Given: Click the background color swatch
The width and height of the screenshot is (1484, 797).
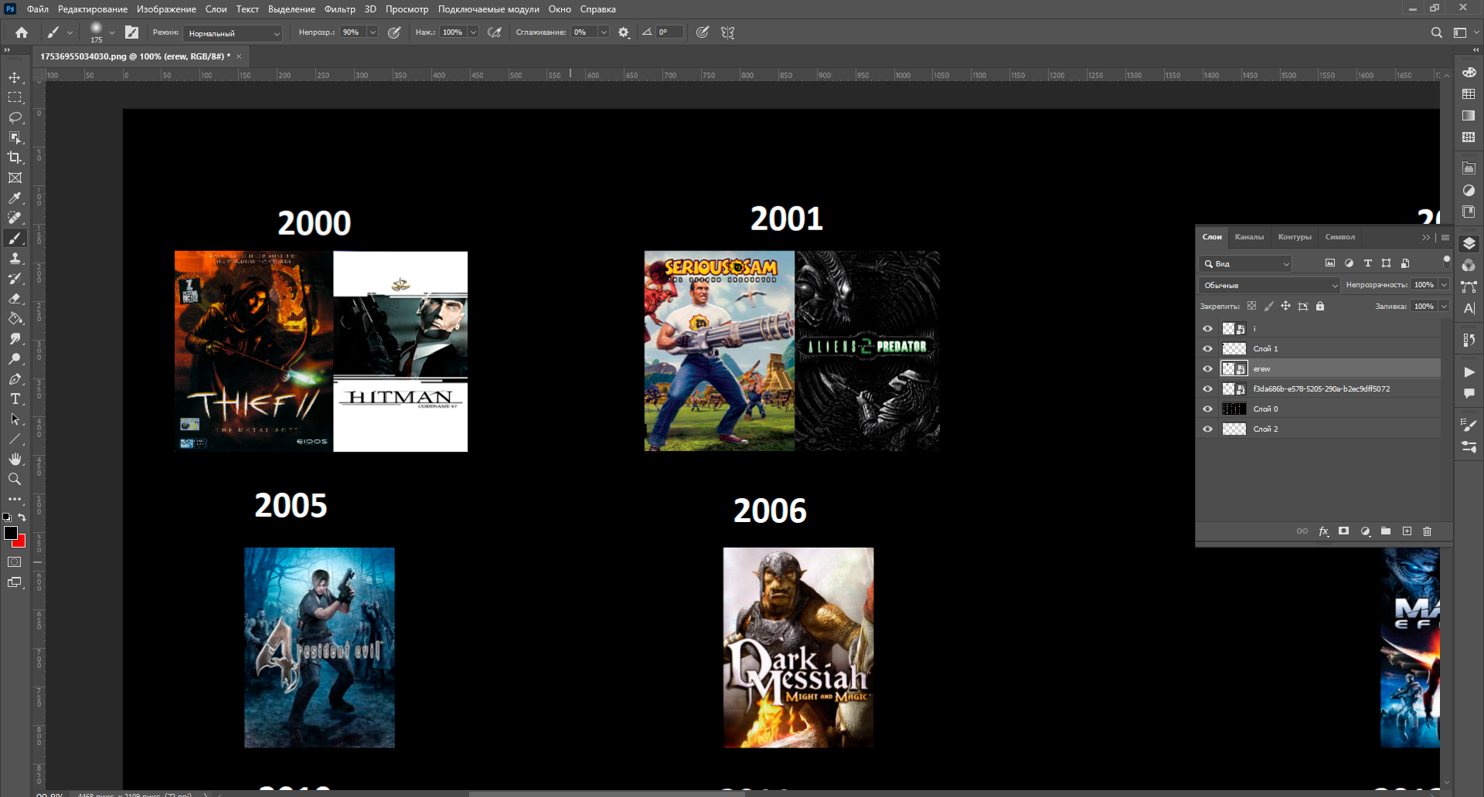Looking at the screenshot, I should 22,543.
